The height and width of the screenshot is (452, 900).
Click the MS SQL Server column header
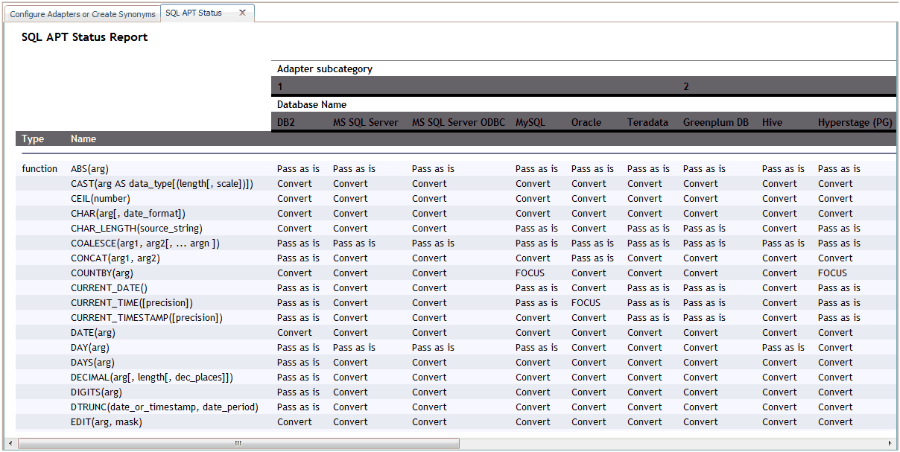pyautogui.click(x=365, y=122)
